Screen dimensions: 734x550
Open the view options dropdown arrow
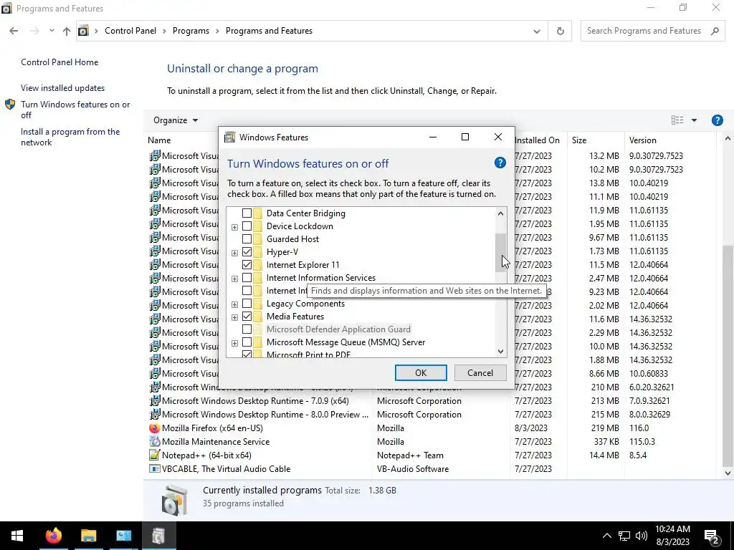point(694,120)
